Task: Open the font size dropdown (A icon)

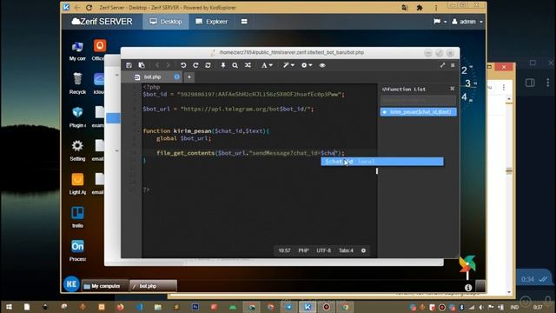Action: click(267, 65)
